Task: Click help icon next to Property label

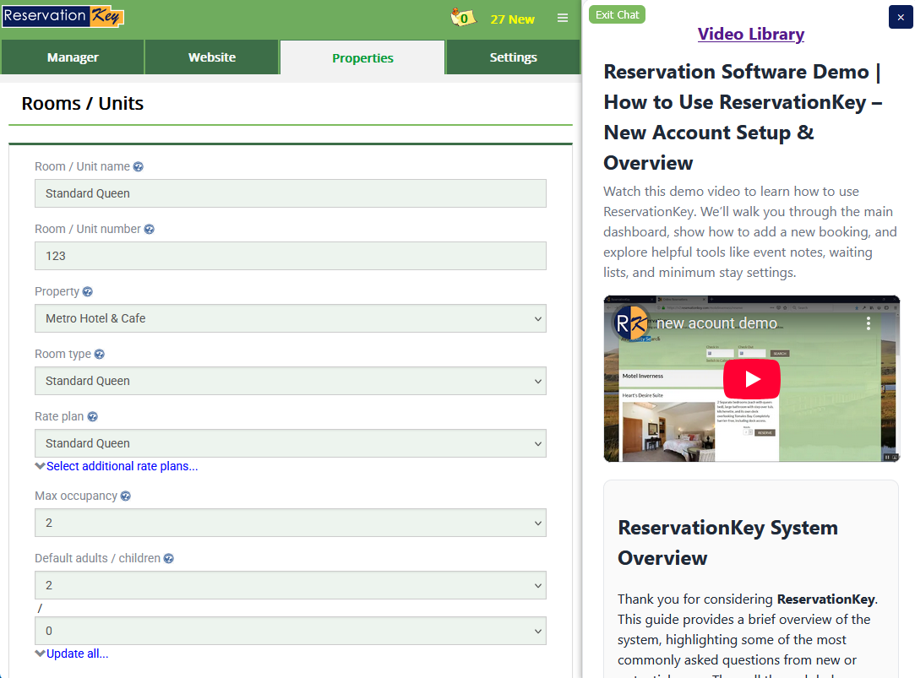Action: tap(88, 292)
